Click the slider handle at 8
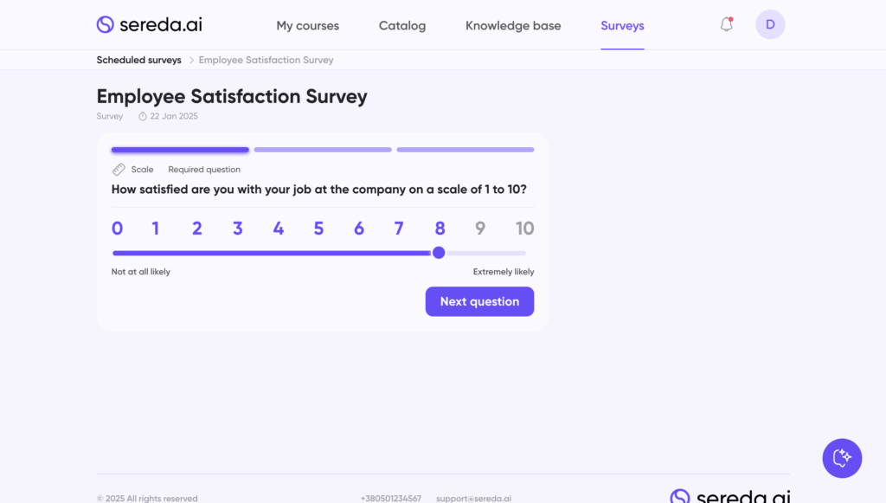 (x=439, y=253)
